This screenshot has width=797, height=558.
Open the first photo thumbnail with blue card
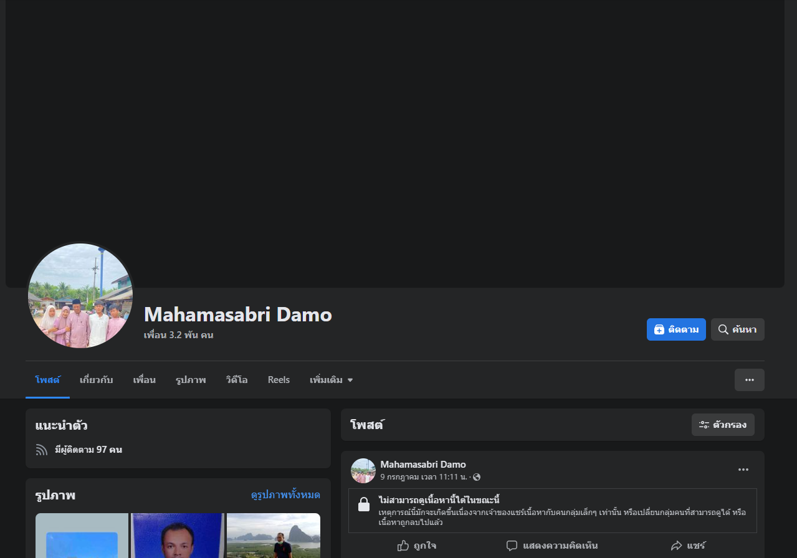tap(82, 536)
